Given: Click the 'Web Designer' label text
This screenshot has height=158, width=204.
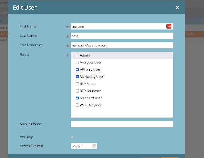Looking at the screenshot, I should click(90, 105).
